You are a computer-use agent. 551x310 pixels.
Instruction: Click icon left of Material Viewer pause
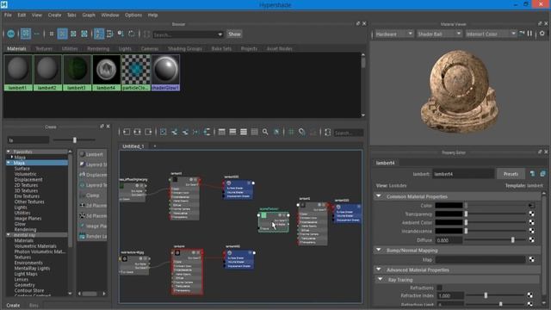pos(522,34)
